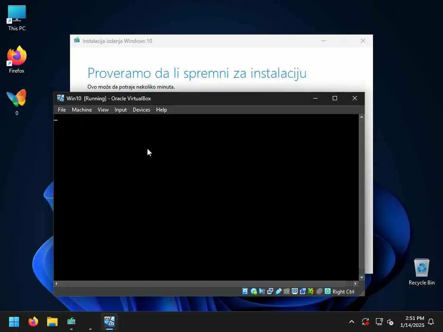Click the horizontal scrollbar left arrow

pyautogui.click(x=57, y=284)
